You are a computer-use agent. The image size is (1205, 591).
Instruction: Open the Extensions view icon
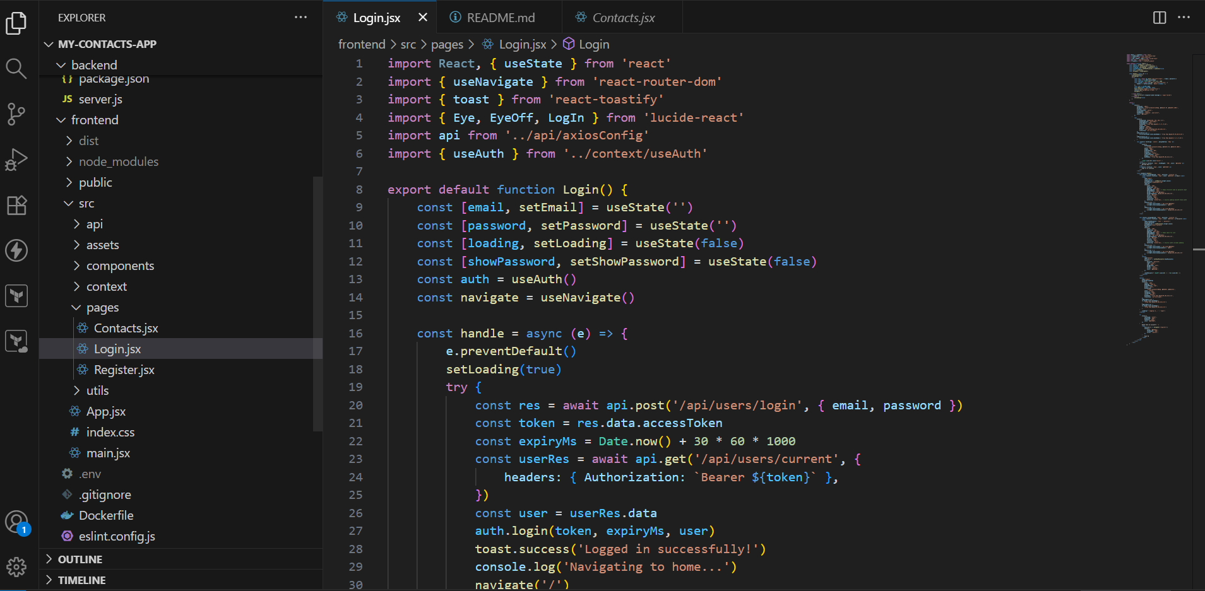16,205
